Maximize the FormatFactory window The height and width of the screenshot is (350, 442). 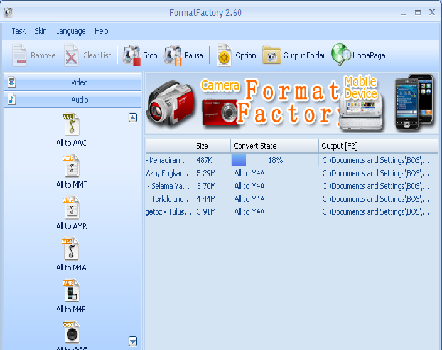point(418,13)
